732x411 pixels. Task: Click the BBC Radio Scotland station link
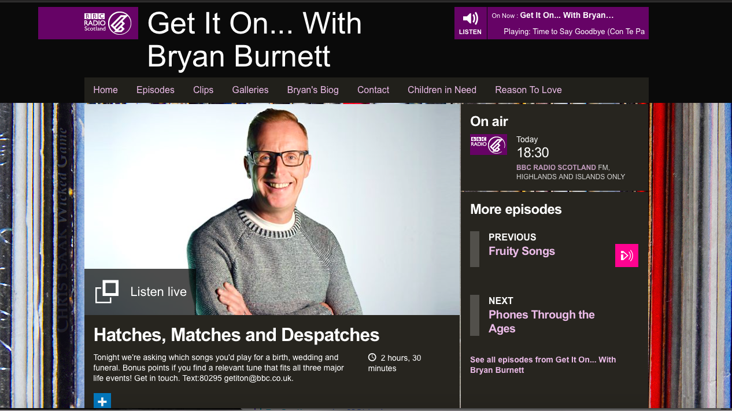556,168
